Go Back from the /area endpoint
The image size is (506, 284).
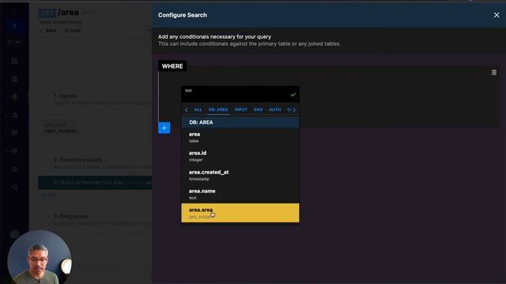pyautogui.click(x=48, y=31)
